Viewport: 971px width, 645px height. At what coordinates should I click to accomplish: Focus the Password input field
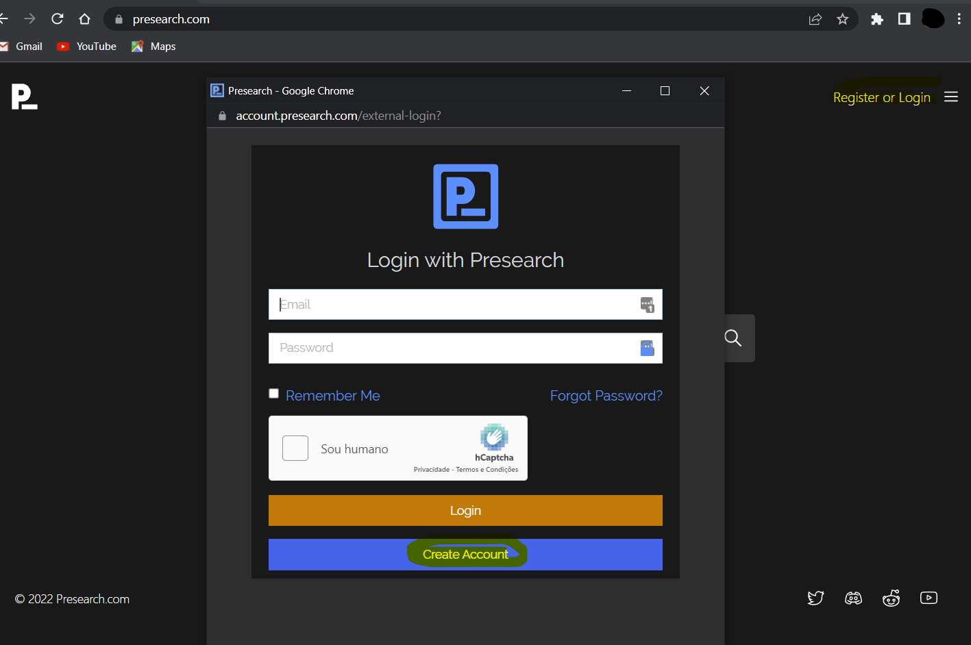pyautogui.click(x=465, y=348)
